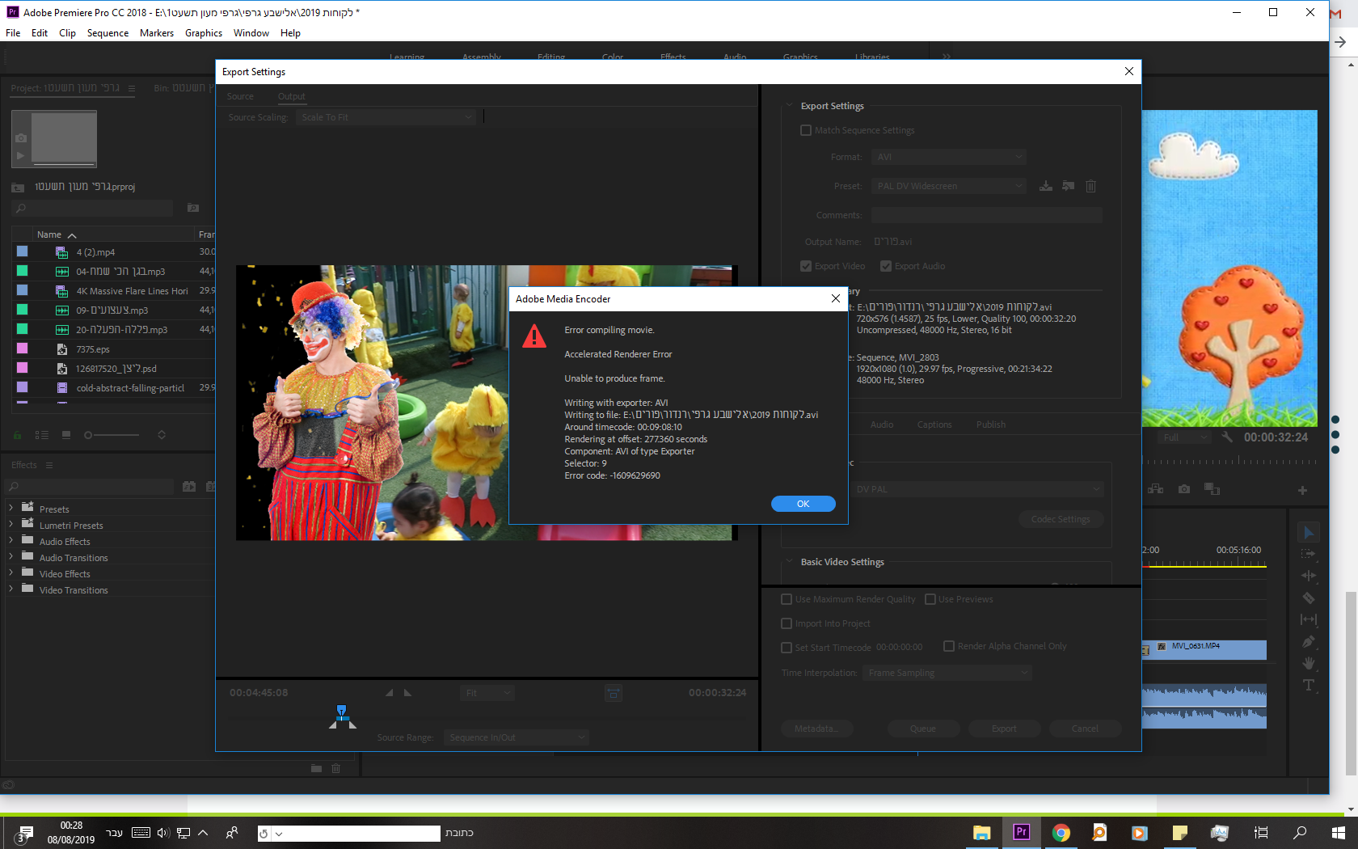Select the Pen tool

click(1309, 641)
